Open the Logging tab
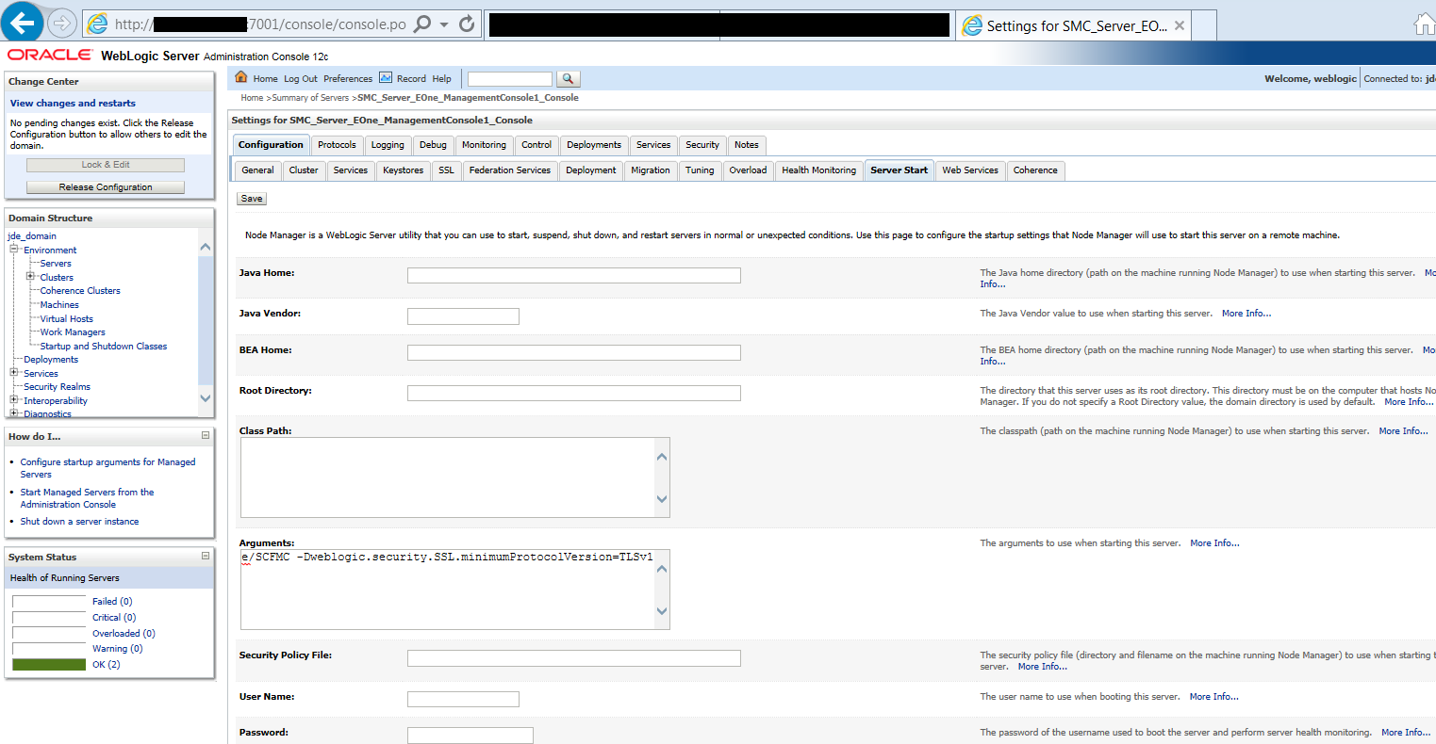The image size is (1436, 744). 388,145
